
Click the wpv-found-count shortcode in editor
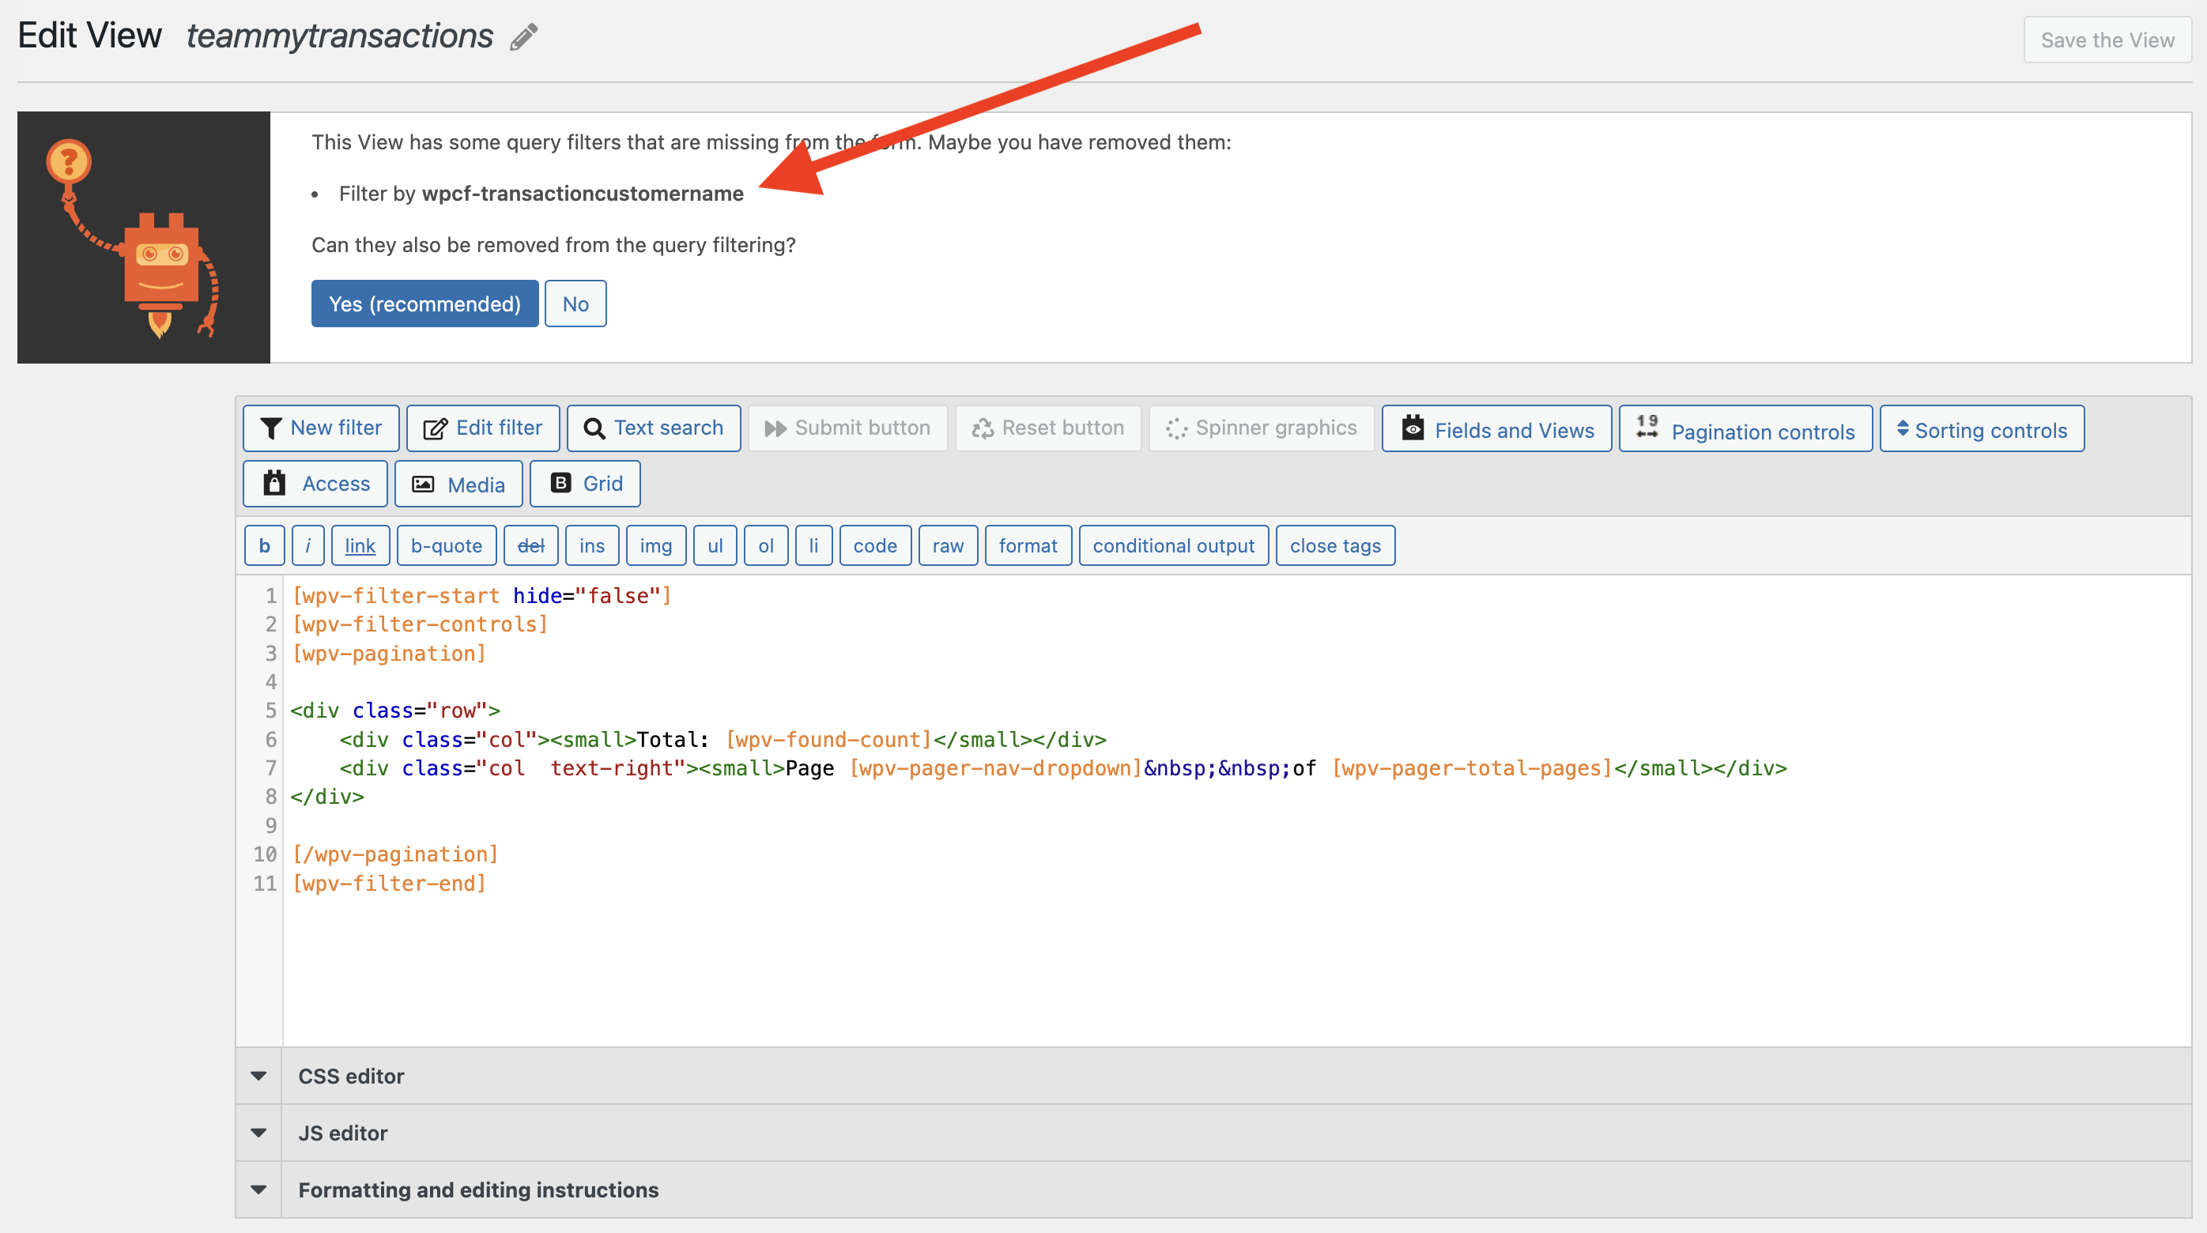828,740
